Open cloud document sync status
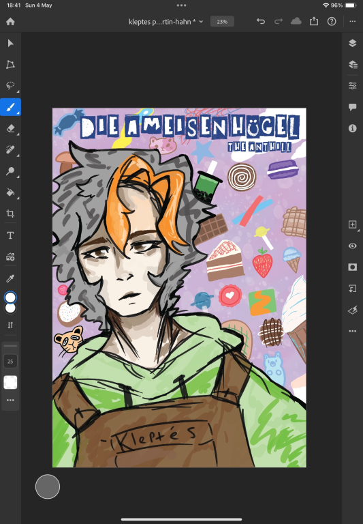Viewport: 363px width, 524px height. click(296, 21)
